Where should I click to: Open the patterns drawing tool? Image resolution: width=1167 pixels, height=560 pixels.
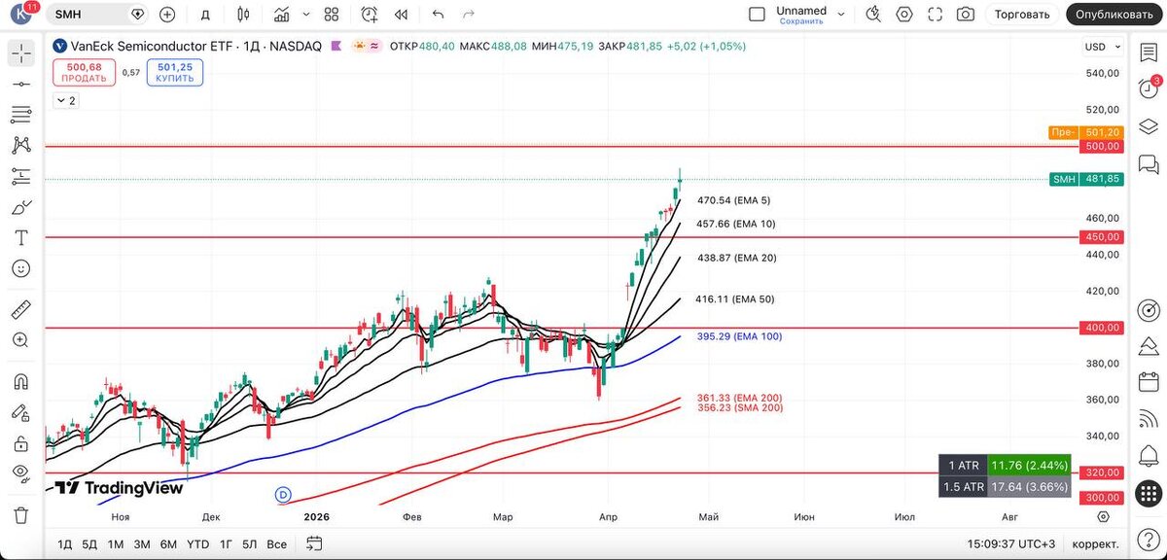21,146
